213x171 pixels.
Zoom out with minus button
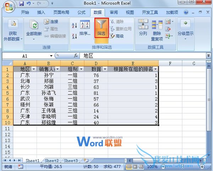(x=163, y=167)
